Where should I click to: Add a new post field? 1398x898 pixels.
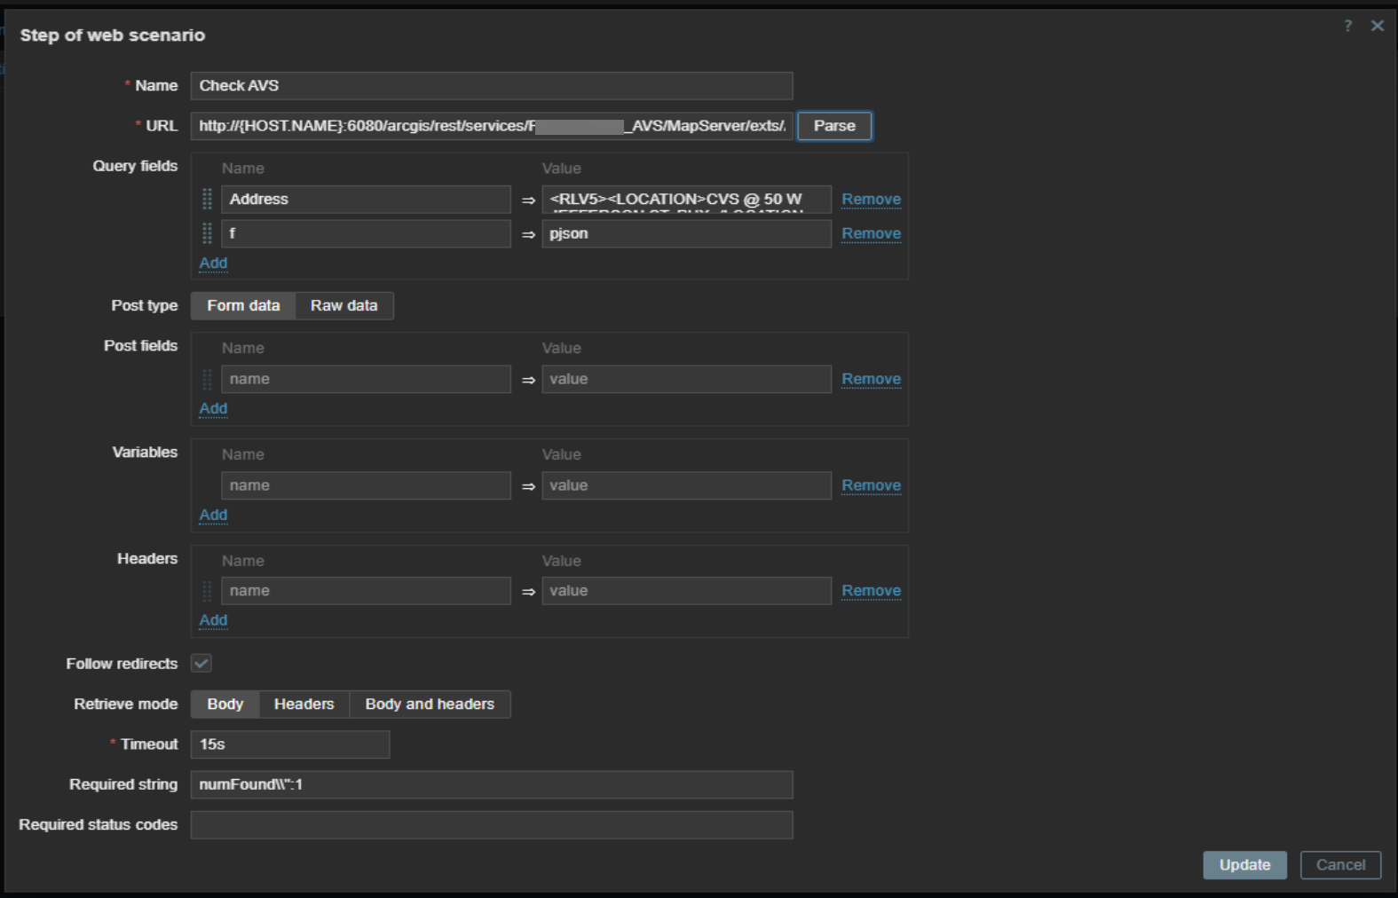tap(213, 408)
